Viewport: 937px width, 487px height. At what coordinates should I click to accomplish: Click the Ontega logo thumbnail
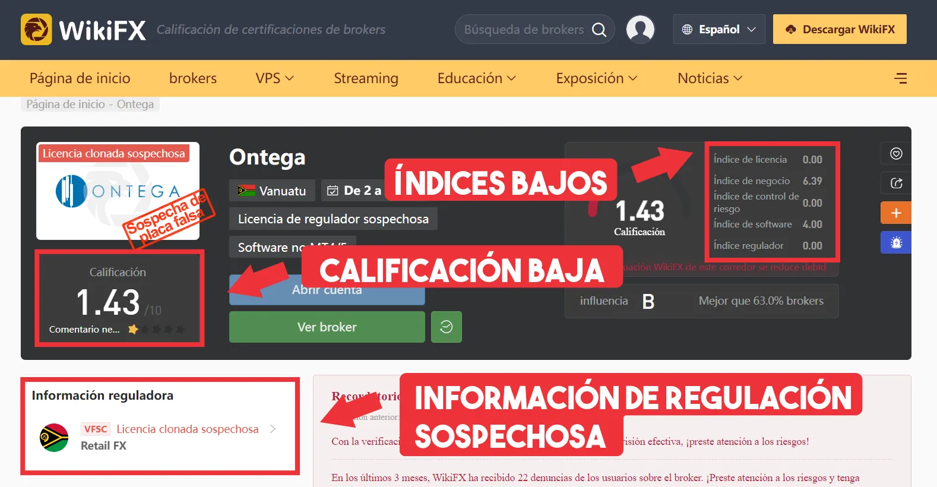pos(118,191)
